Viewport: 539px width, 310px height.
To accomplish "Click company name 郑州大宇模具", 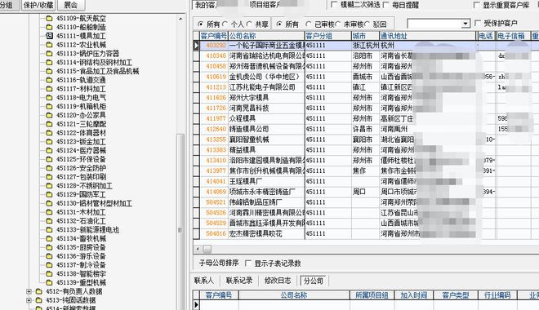I will click(x=249, y=98).
